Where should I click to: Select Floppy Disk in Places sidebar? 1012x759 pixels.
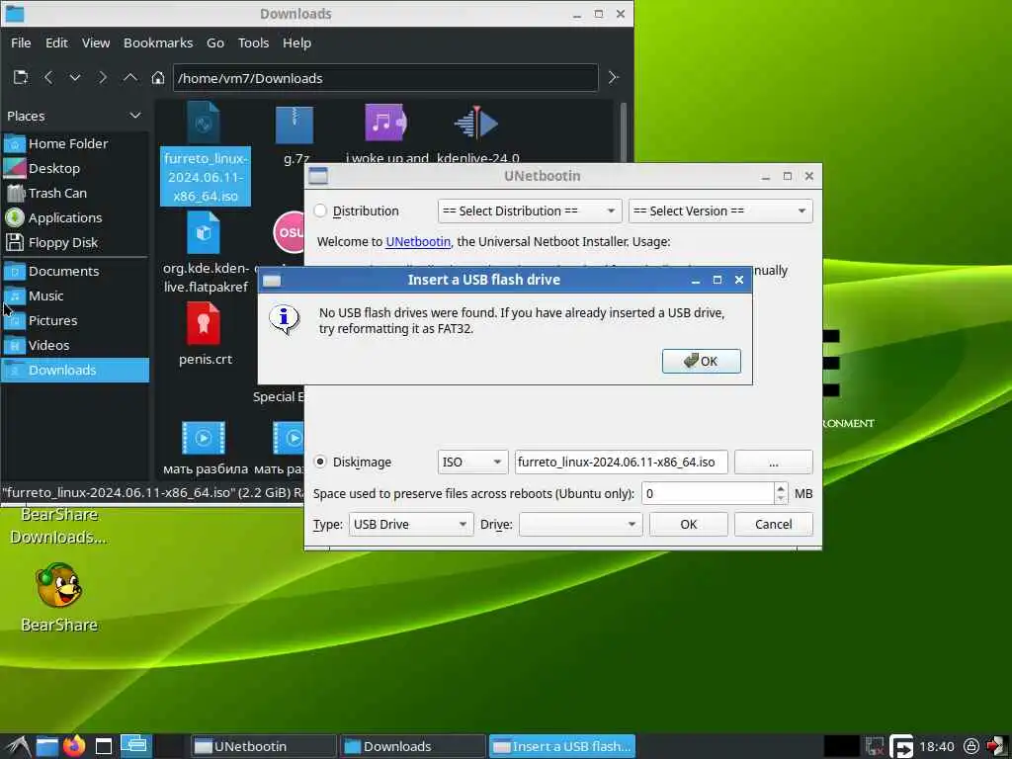tap(75, 242)
